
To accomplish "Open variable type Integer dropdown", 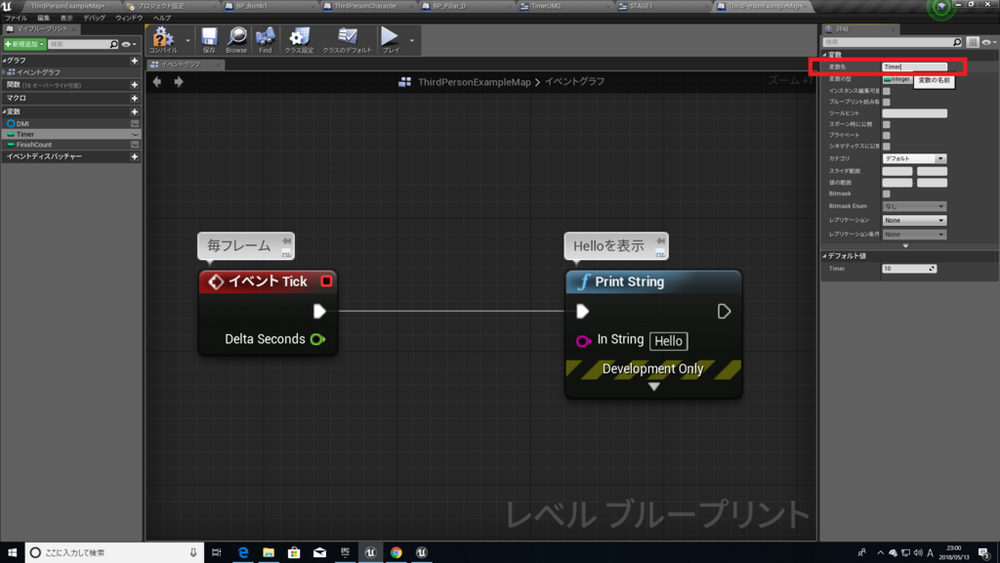I will tap(897, 79).
